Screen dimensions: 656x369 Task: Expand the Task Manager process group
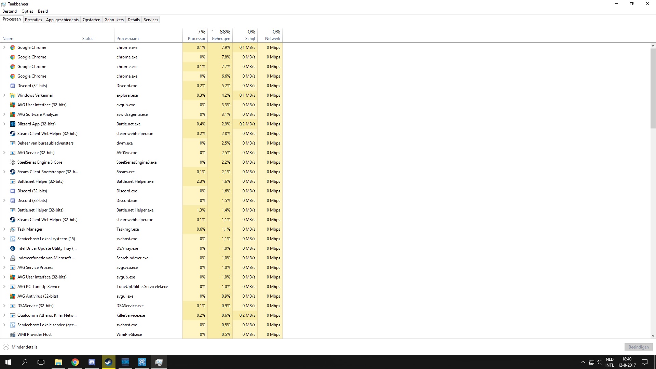click(4, 229)
